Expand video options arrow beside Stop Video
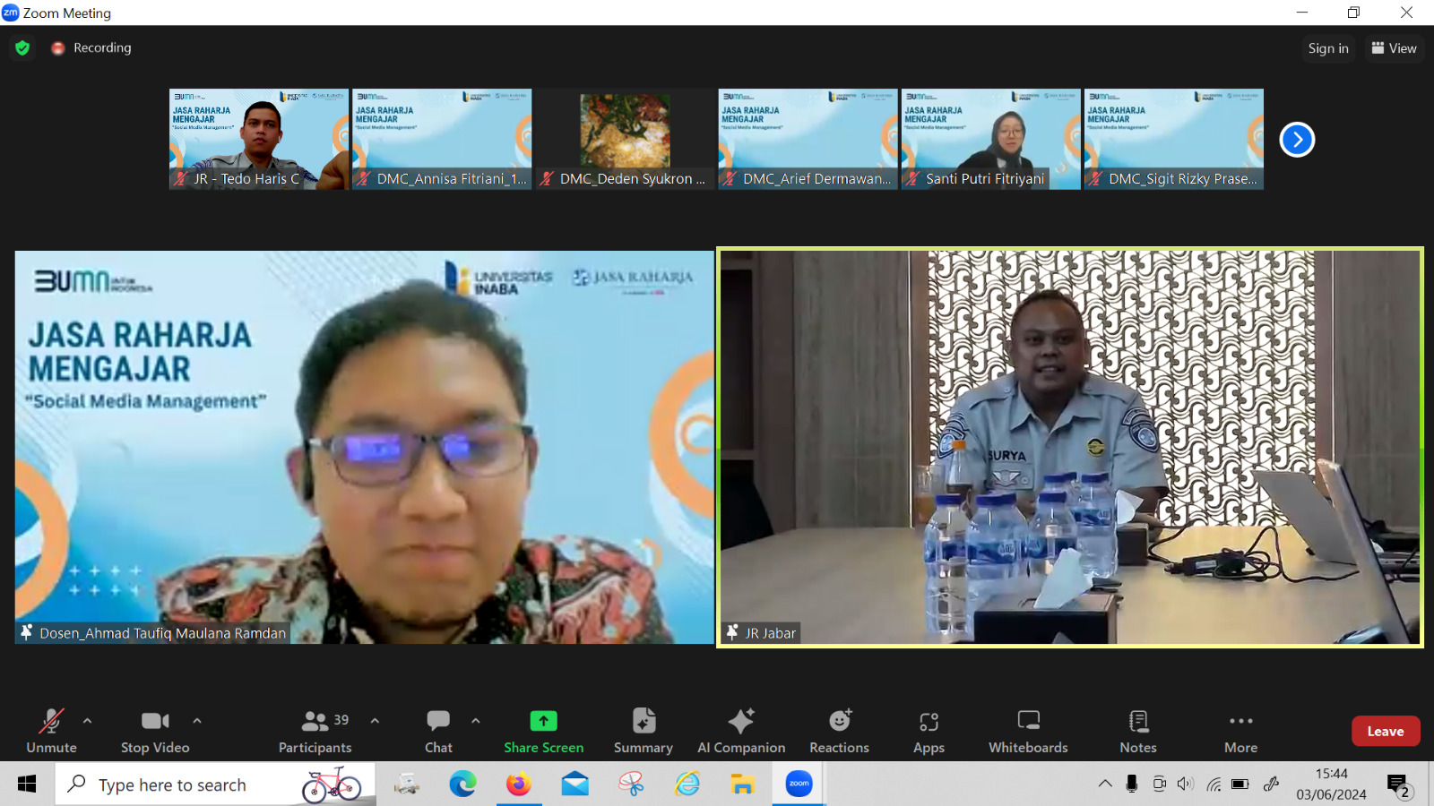1434x806 pixels. click(x=197, y=720)
